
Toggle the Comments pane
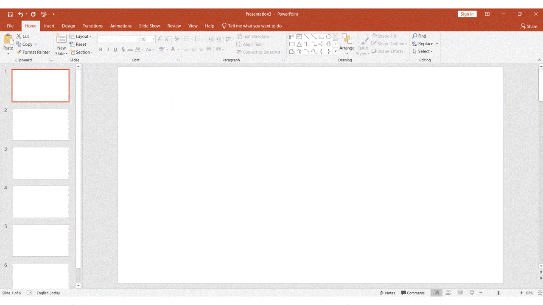coord(413,293)
